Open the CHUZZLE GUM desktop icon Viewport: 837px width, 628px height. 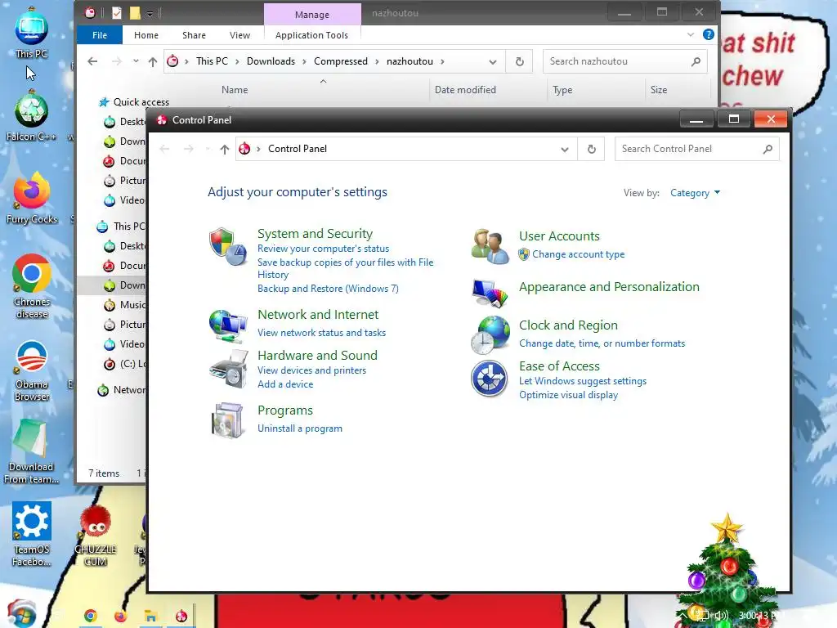pos(96,536)
